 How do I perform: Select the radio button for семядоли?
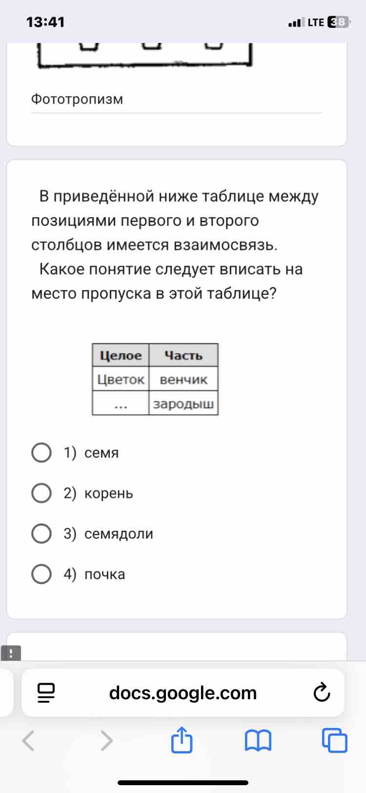tap(41, 534)
